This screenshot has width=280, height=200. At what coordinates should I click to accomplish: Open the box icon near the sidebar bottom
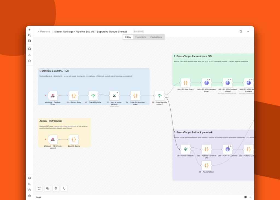tap(30, 178)
